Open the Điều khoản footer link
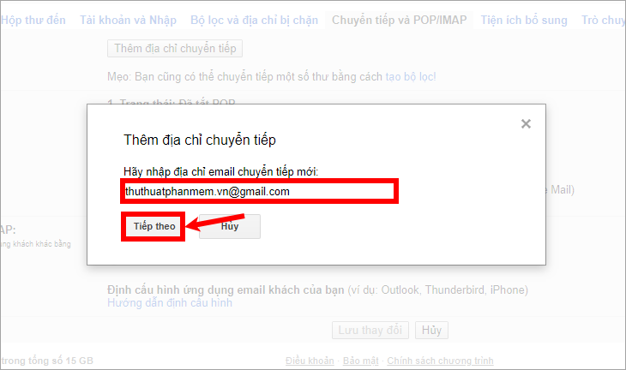 coord(310,361)
